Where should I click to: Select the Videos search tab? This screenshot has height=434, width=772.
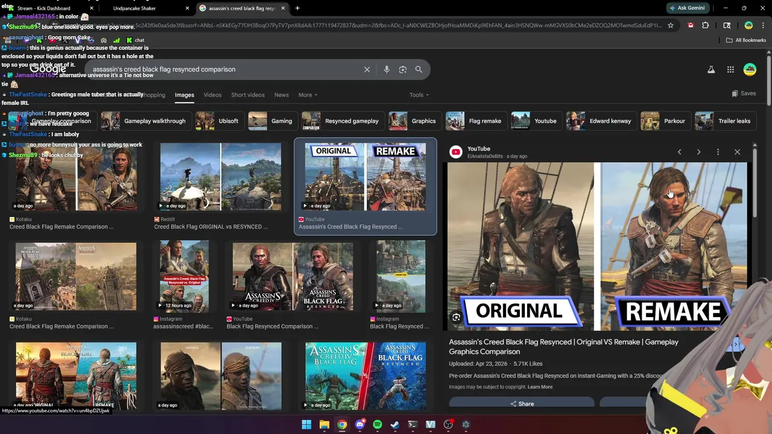click(x=212, y=95)
